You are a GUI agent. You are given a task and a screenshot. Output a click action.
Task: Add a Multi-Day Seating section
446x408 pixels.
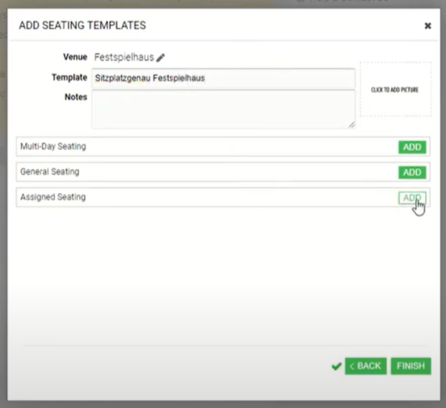pyautogui.click(x=412, y=147)
